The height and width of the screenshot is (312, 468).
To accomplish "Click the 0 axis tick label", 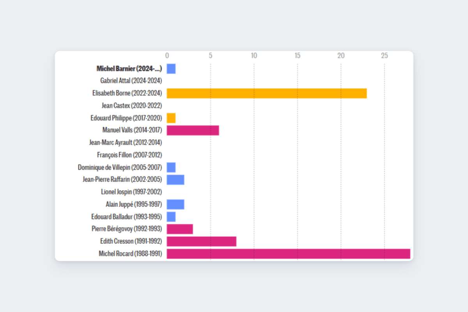I will click(x=167, y=56).
